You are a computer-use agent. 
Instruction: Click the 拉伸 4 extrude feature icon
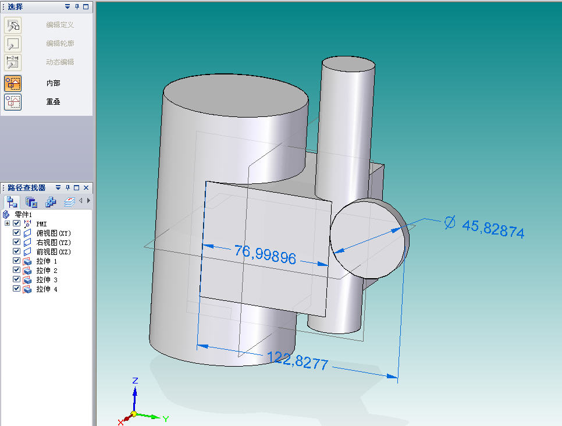tap(27, 289)
